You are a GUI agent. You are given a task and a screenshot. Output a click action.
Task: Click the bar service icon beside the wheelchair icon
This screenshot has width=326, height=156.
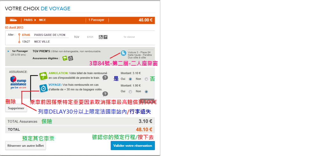click(105, 37)
